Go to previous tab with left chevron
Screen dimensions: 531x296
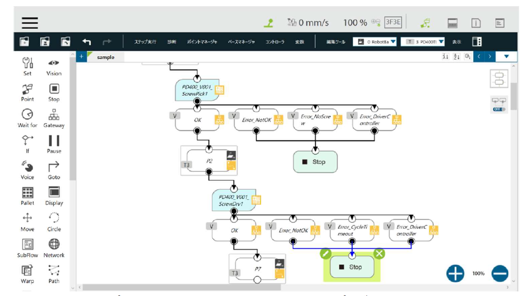click(479, 56)
